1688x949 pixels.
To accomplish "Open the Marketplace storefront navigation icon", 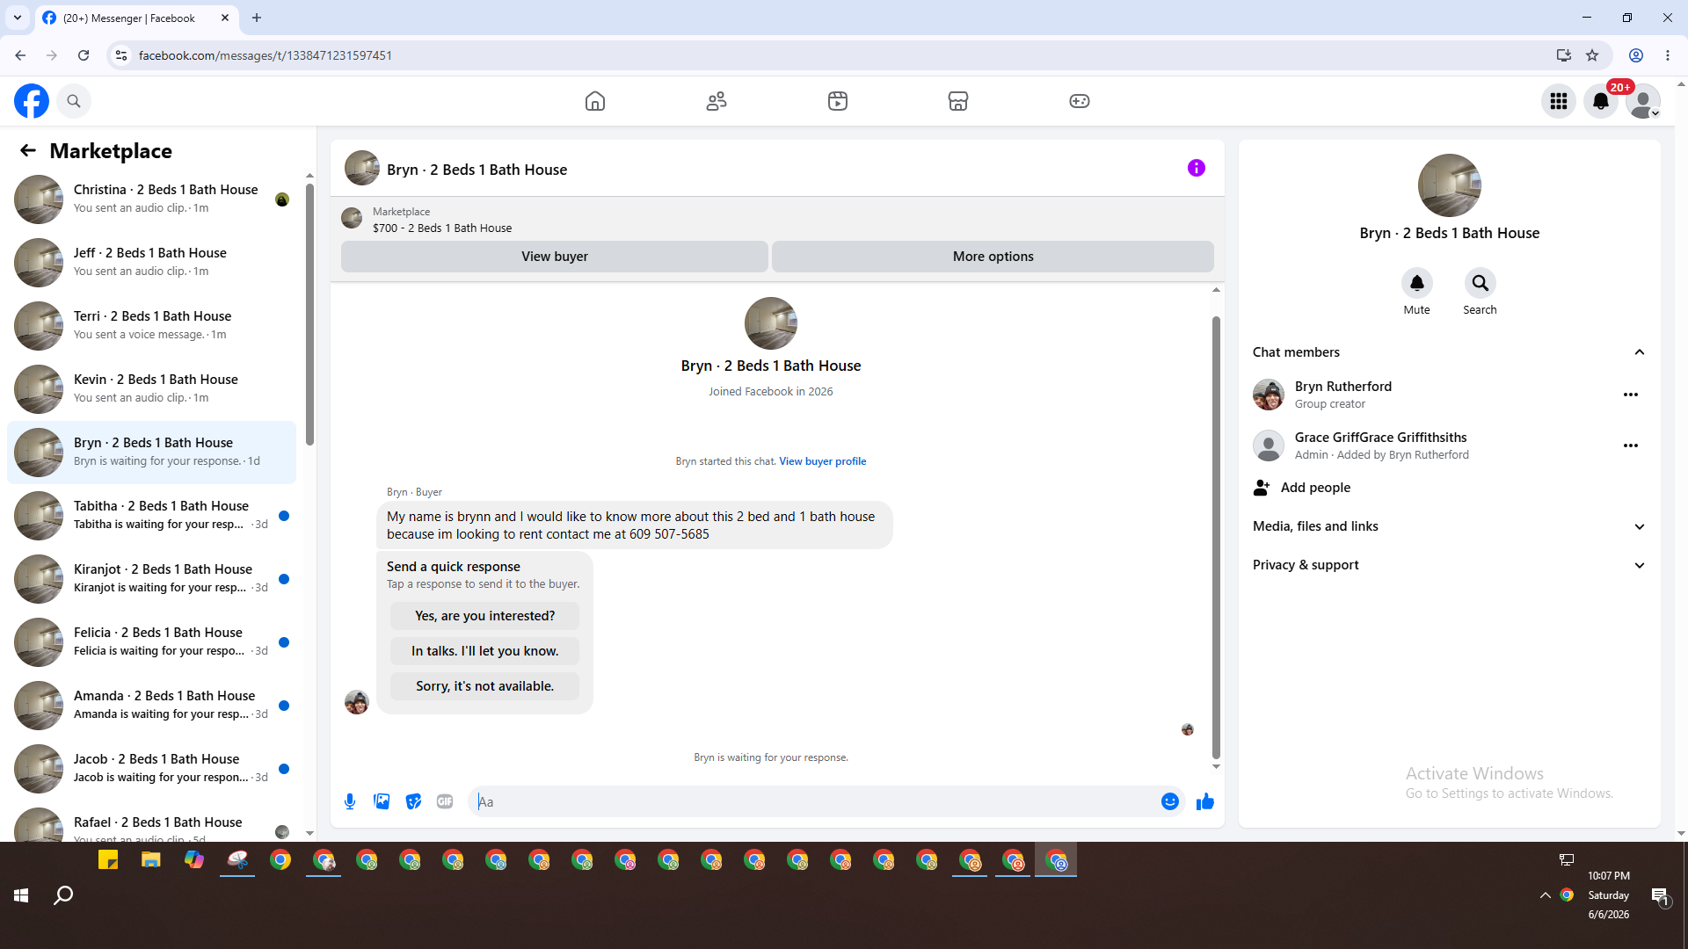I will [958, 101].
